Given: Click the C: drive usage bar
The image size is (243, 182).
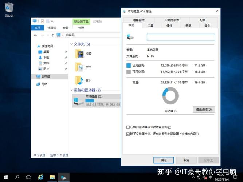Looking at the screenshot, I should click(103, 100).
